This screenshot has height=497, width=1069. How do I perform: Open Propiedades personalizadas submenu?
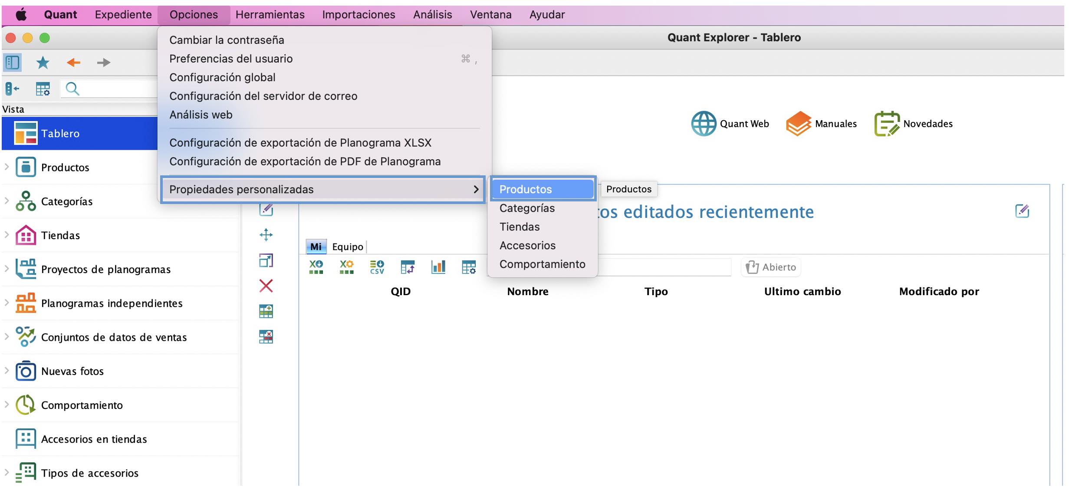pos(323,189)
